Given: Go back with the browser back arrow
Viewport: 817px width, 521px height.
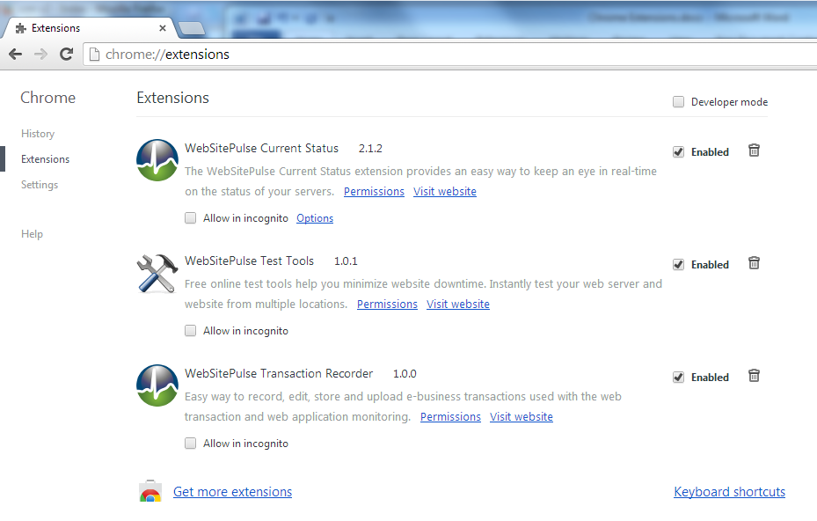Looking at the screenshot, I should click(x=16, y=54).
